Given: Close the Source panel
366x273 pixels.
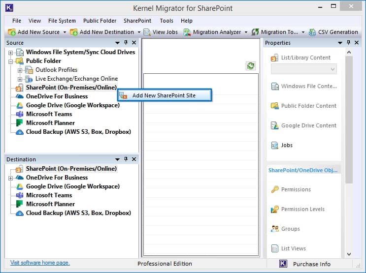Looking at the screenshot, I should (134, 42).
